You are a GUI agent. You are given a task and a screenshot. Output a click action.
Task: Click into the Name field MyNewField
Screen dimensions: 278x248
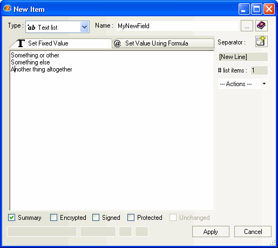pyautogui.click(x=177, y=26)
